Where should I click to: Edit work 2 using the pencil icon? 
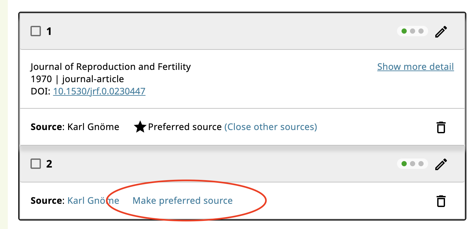point(441,164)
